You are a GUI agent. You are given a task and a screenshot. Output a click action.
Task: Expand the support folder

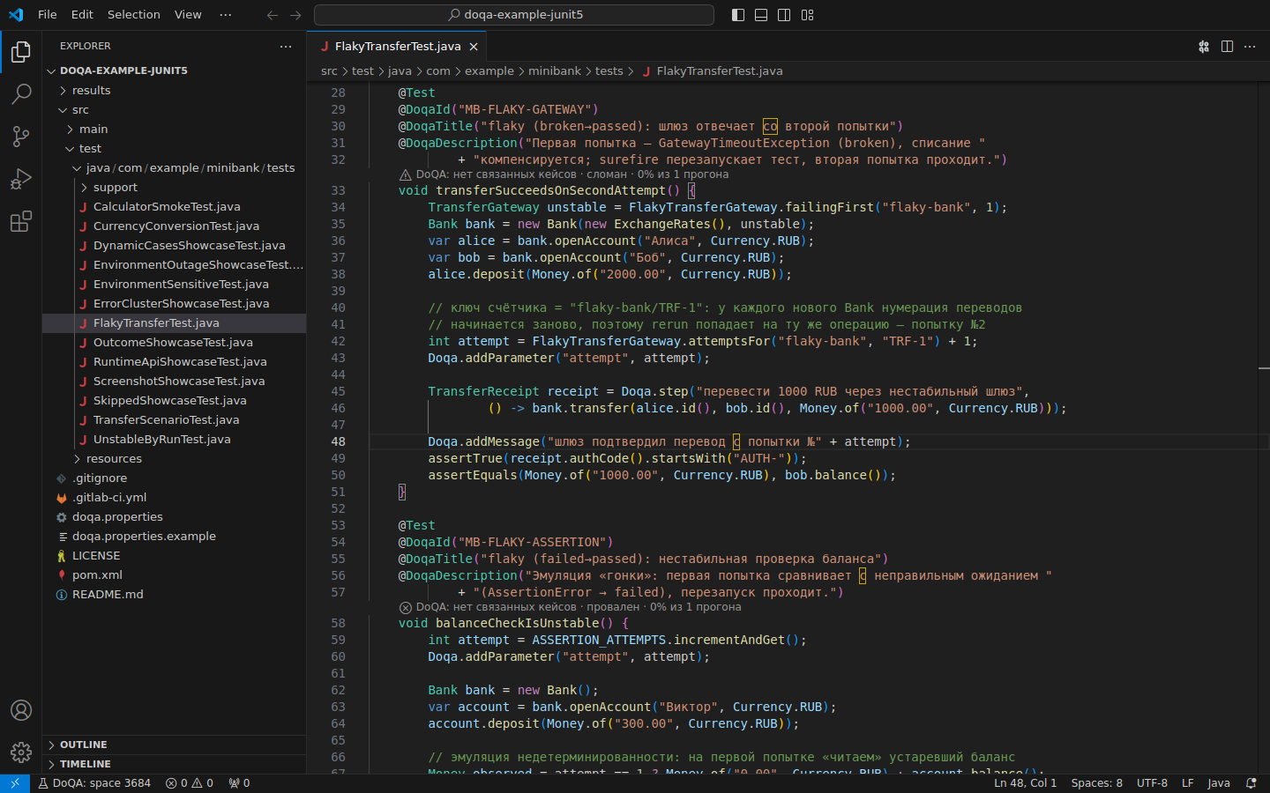tap(174, 188)
